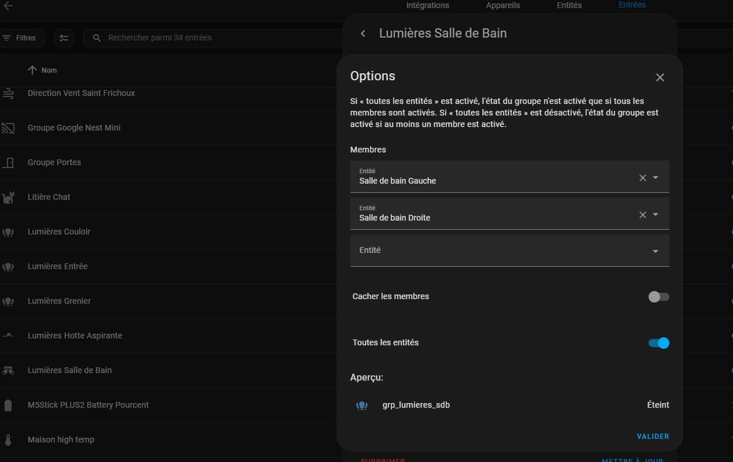Click the VALIDER button

coord(653,437)
